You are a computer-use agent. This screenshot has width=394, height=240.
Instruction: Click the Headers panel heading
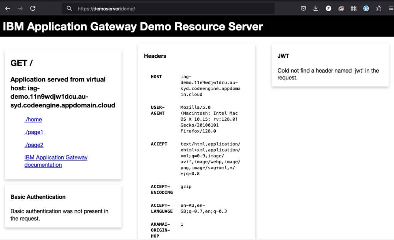(x=155, y=56)
